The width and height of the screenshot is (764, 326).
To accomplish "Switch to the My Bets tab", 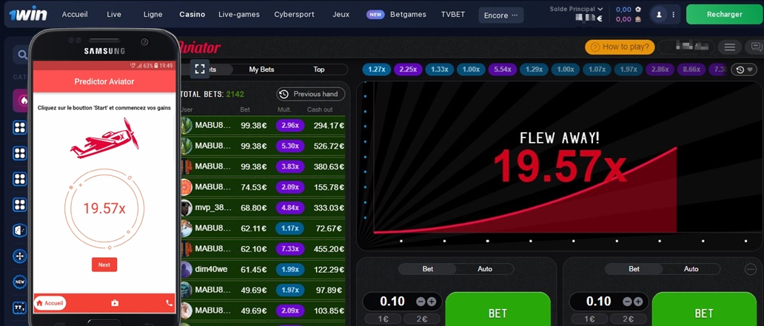I will click(x=261, y=69).
